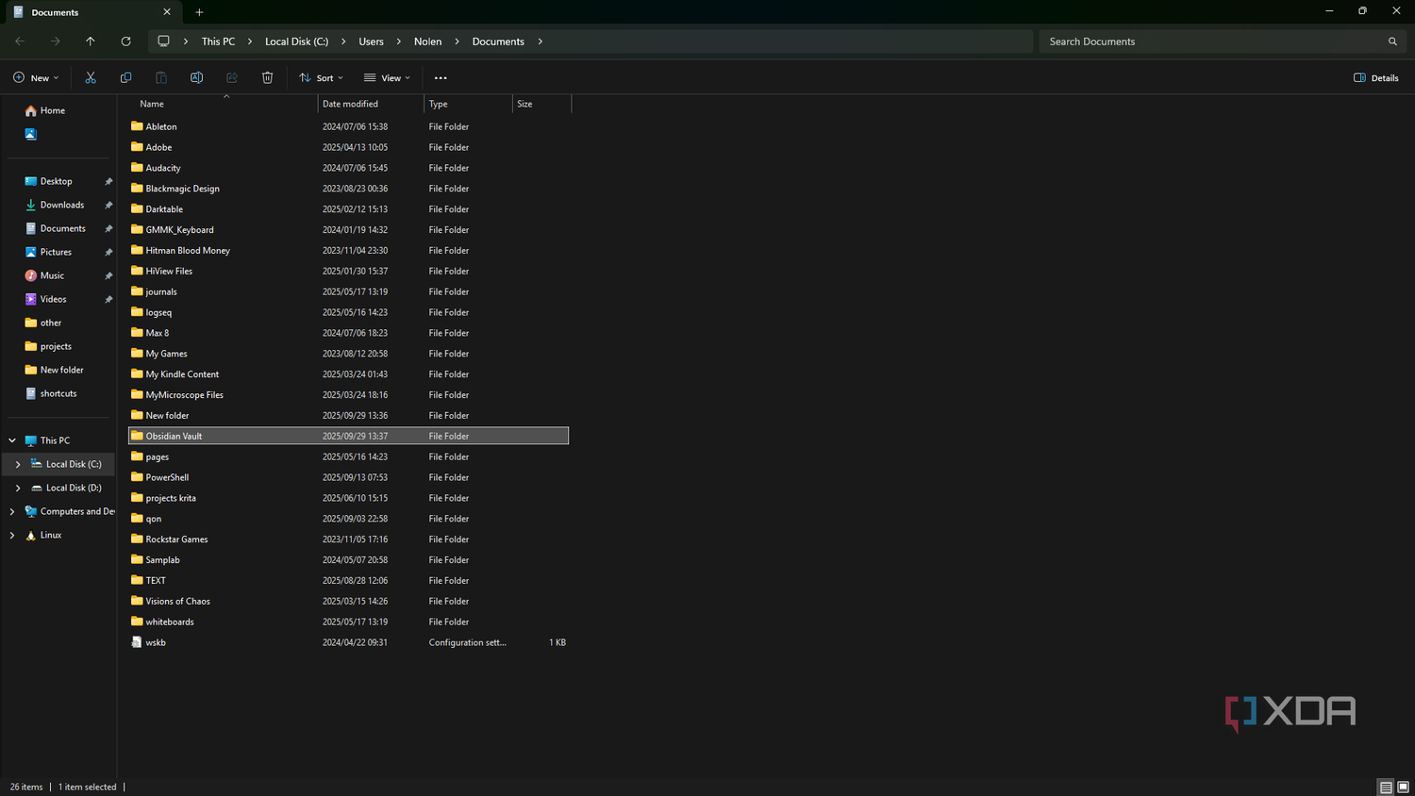
Task: Click the Forward navigation arrow
Action: 55,41
